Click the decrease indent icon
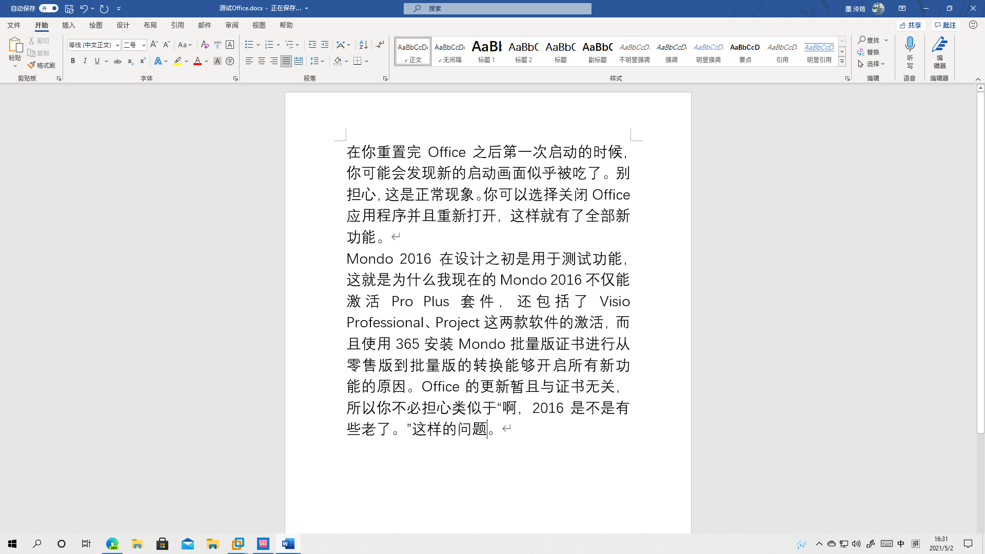 point(312,45)
